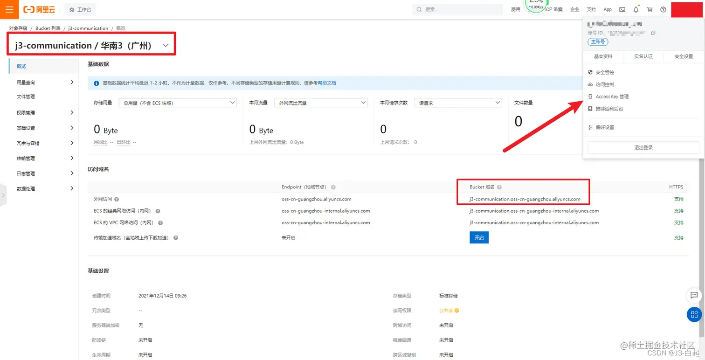Open the 外网流出流量 dropdown
The image size is (705, 360).
(x=321, y=103)
